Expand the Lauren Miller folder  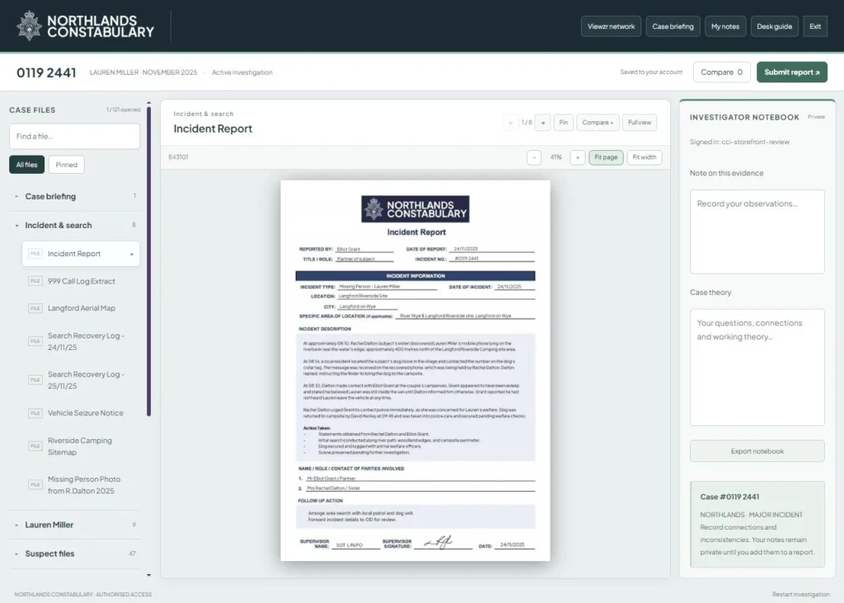[74, 525]
